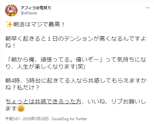154x124 pixels.
Task: Open the @afilasite handle link
Action: pyautogui.click(x=29, y=13)
